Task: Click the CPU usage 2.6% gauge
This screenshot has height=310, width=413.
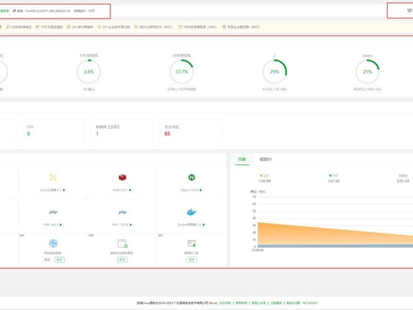Action: click(x=89, y=72)
